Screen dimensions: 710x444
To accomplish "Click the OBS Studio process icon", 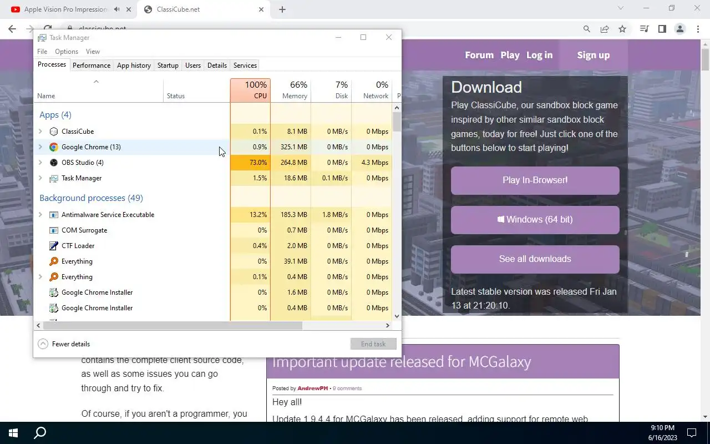I will pyautogui.click(x=54, y=163).
